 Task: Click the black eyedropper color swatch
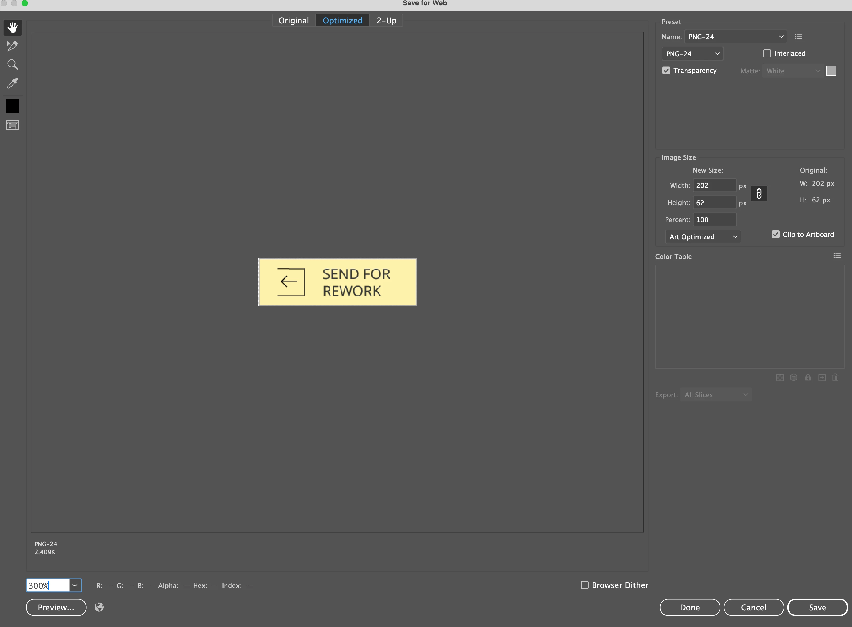(13, 106)
